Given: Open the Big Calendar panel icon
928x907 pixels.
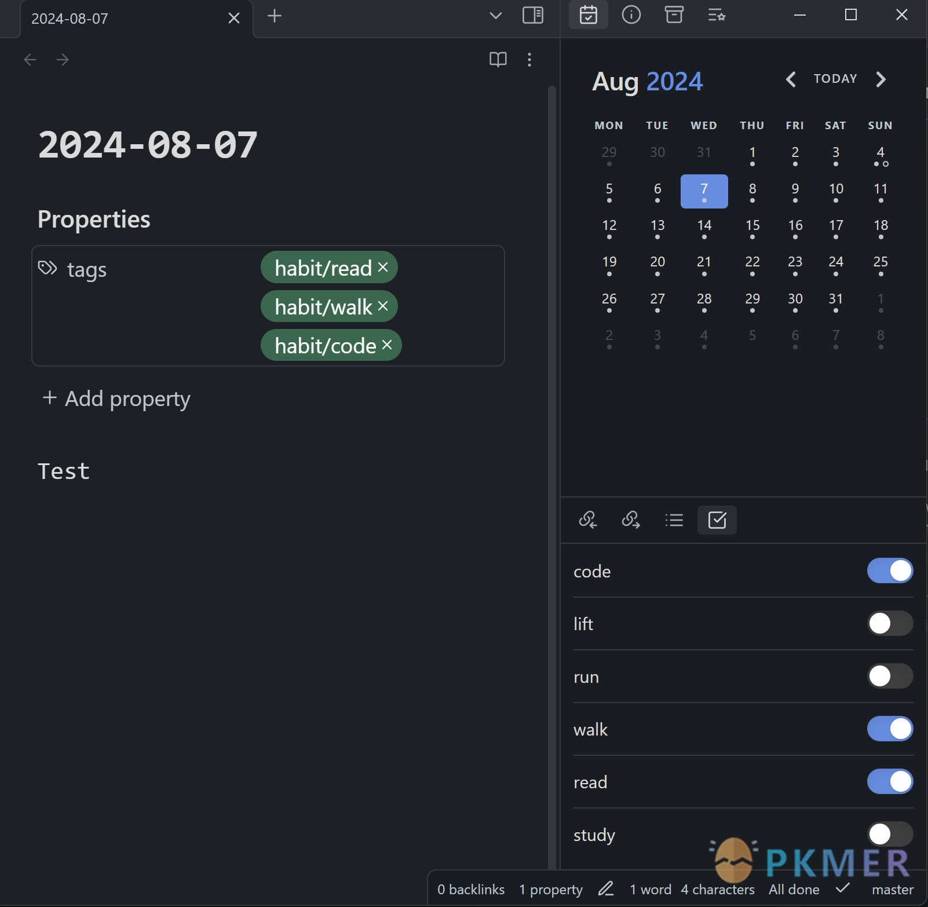Looking at the screenshot, I should pyautogui.click(x=589, y=15).
